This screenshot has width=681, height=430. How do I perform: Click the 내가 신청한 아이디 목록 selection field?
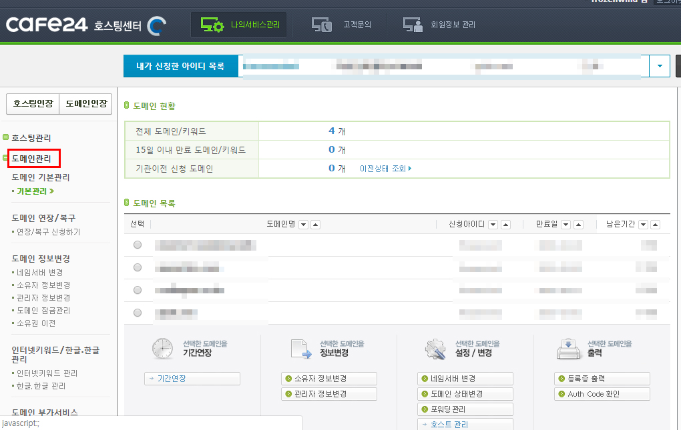tap(444, 66)
